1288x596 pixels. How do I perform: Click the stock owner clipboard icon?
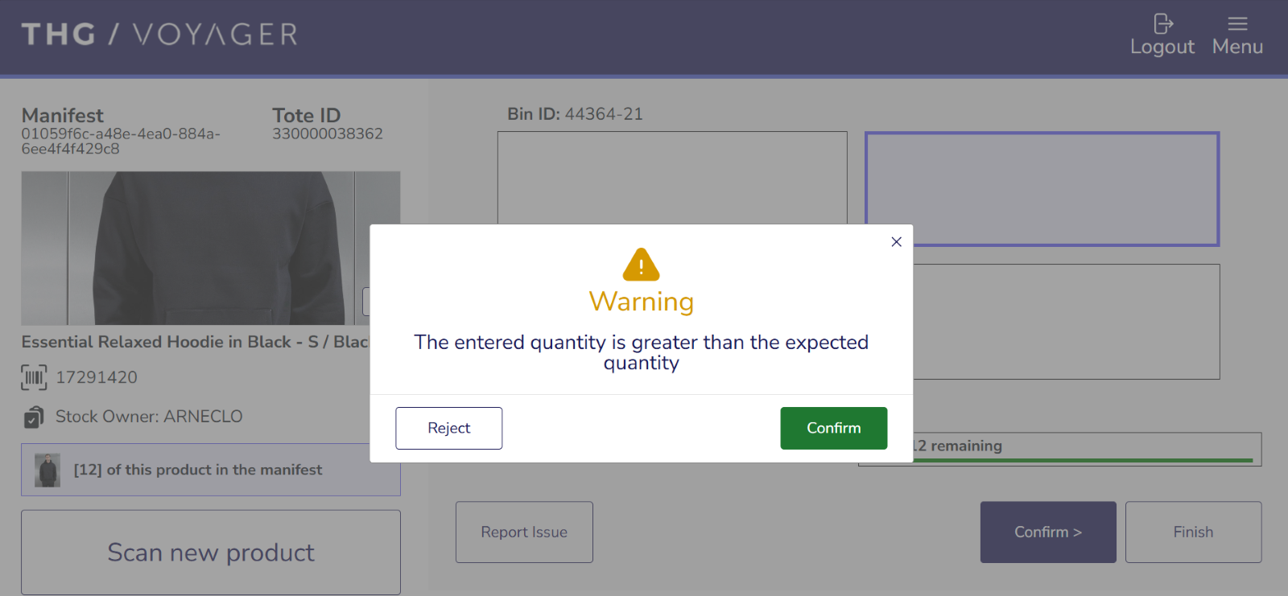click(34, 417)
